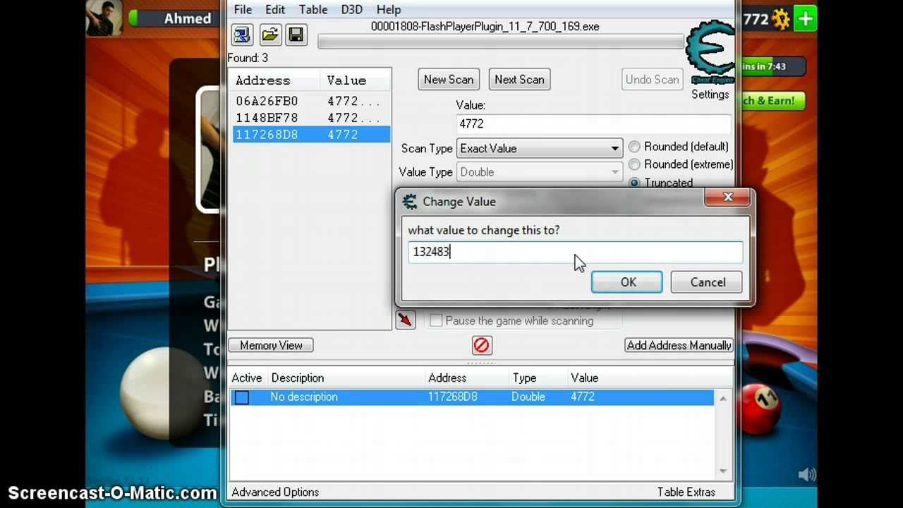Open Table Extras
Viewport: 903px width, 508px height.
pos(686,492)
